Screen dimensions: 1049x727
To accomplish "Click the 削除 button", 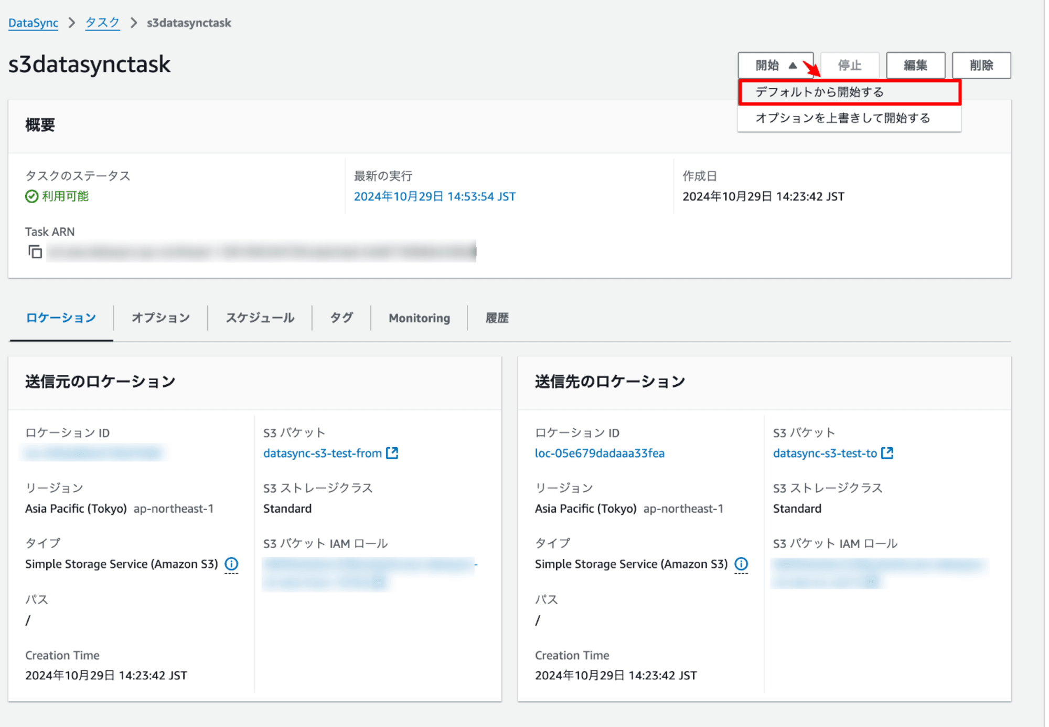I will tap(981, 65).
